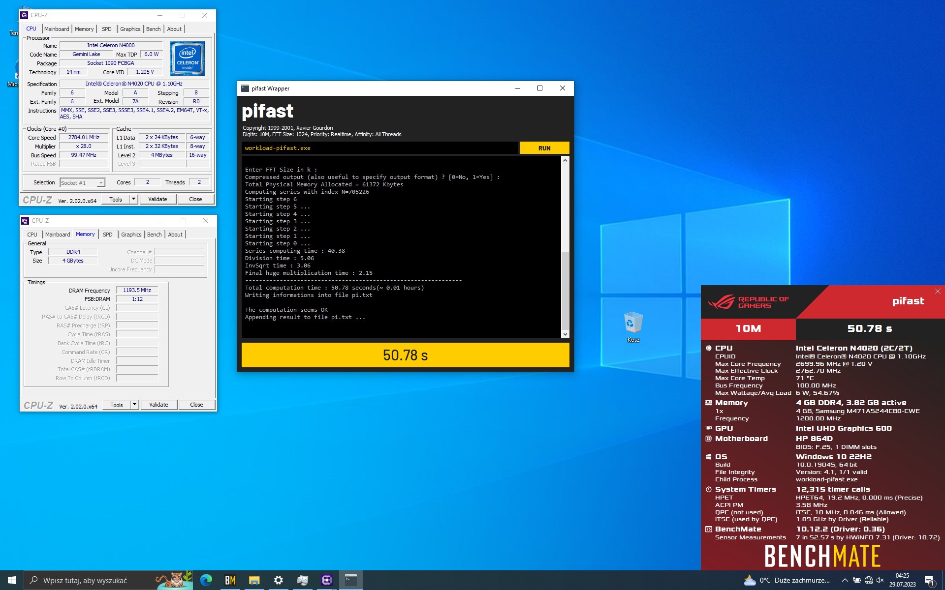This screenshot has width=945, height=590.
Task: Open Bench tab in upper CPU-Z window
Action: (x=154, y=29)
